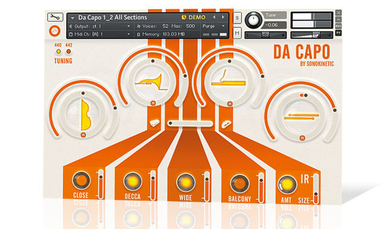Adjust the DECCA mic volume slider
The height and width of the screenshot is (229, 386).
[x=153, y=185]
